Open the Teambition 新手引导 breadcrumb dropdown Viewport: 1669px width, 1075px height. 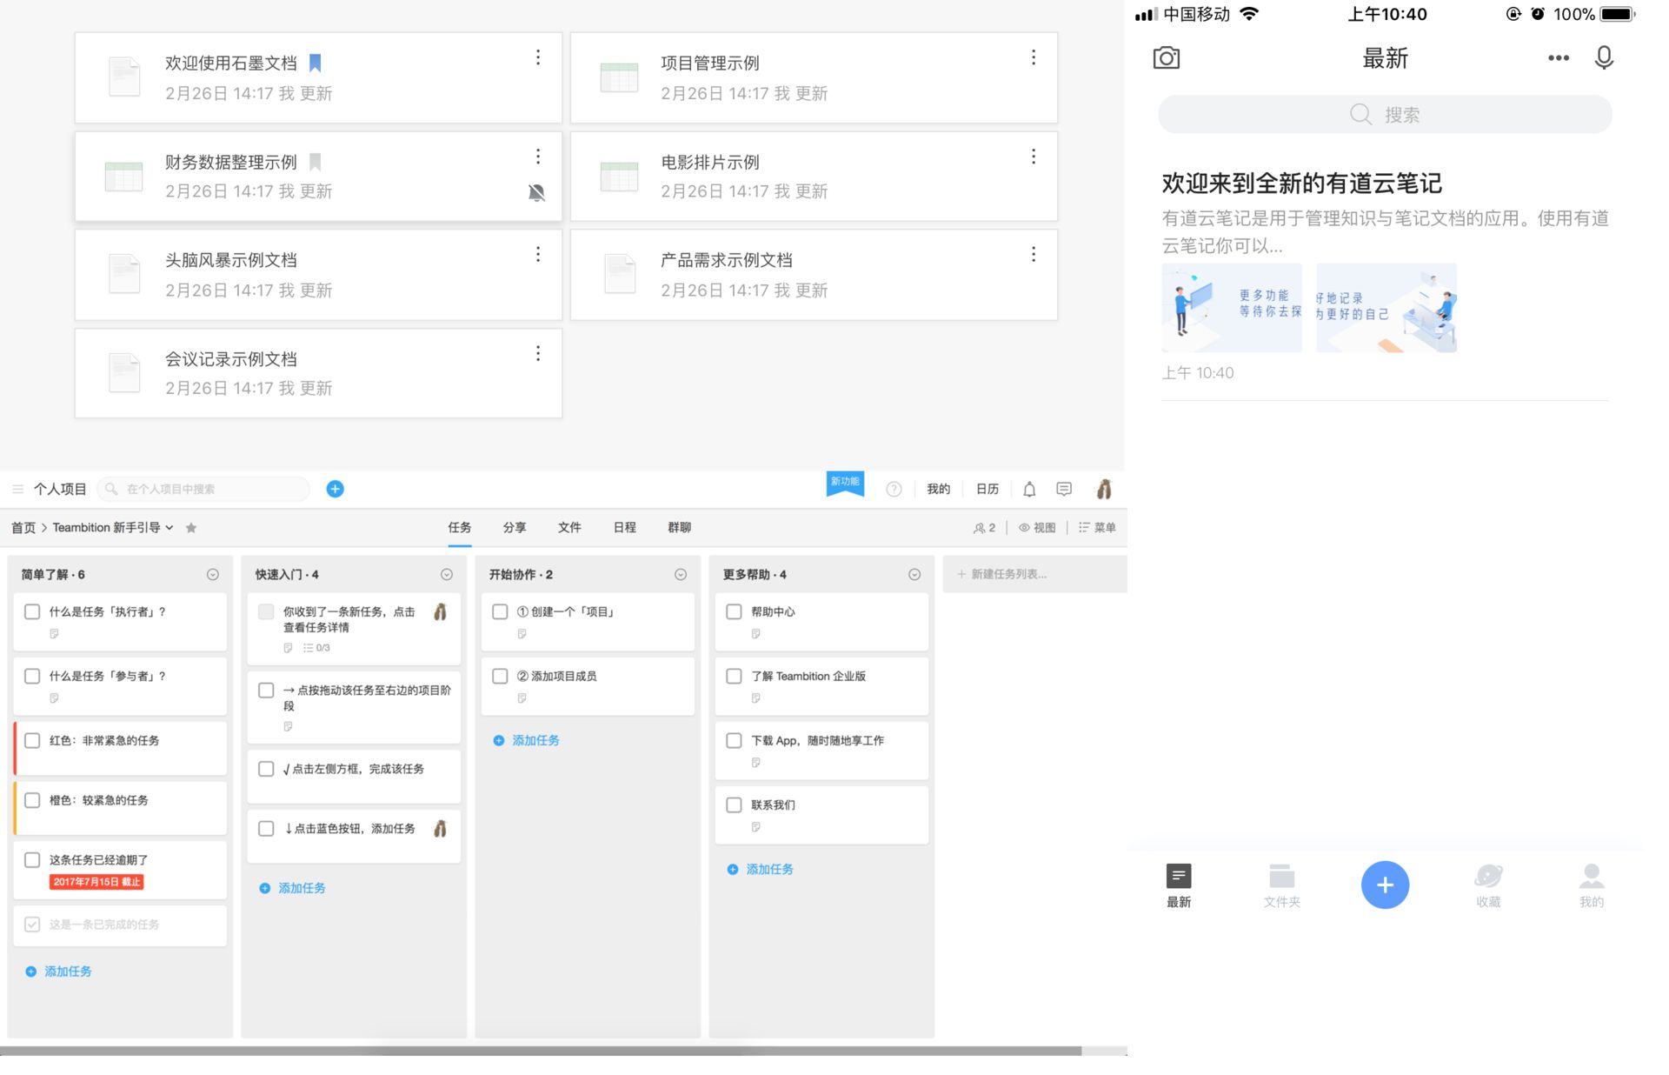point(170,527)
